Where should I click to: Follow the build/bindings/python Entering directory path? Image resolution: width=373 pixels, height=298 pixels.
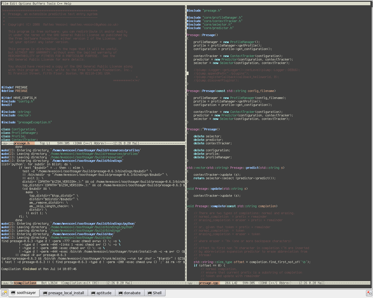point(94,223)
